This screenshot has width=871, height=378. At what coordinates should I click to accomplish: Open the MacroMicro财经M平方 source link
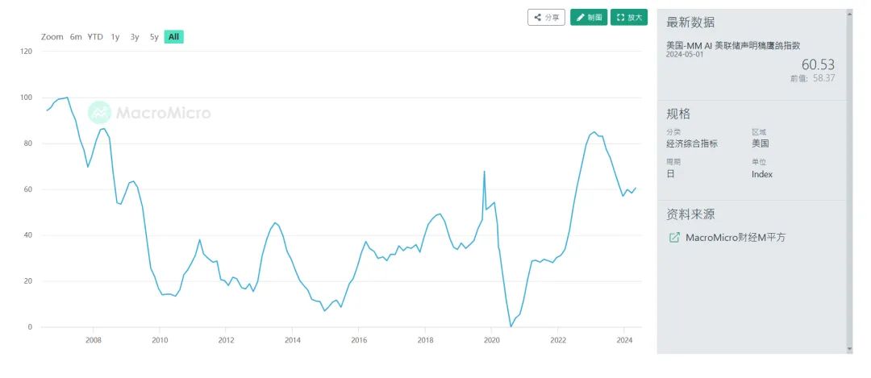pyautogui.click(x=736, y=238)
